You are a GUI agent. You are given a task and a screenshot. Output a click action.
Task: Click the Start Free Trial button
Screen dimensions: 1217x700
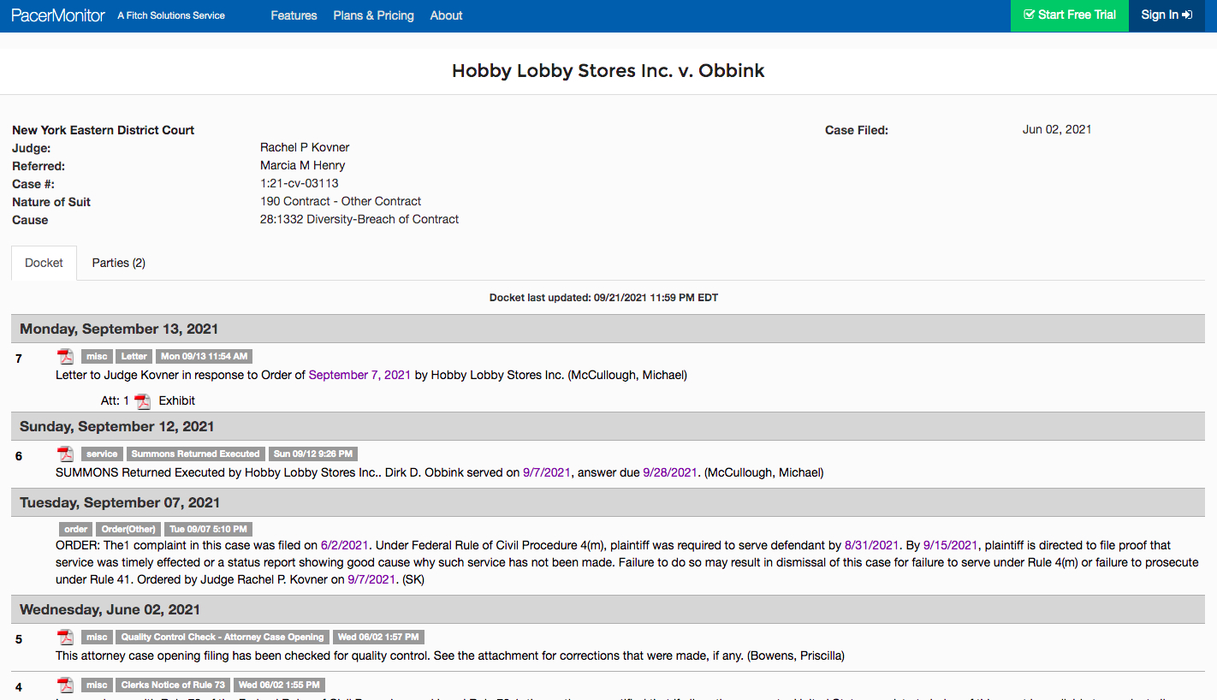[1069, 15]
